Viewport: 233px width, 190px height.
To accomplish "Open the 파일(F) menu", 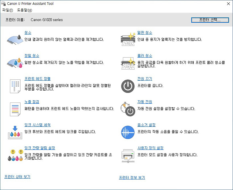I will point(8,10).
